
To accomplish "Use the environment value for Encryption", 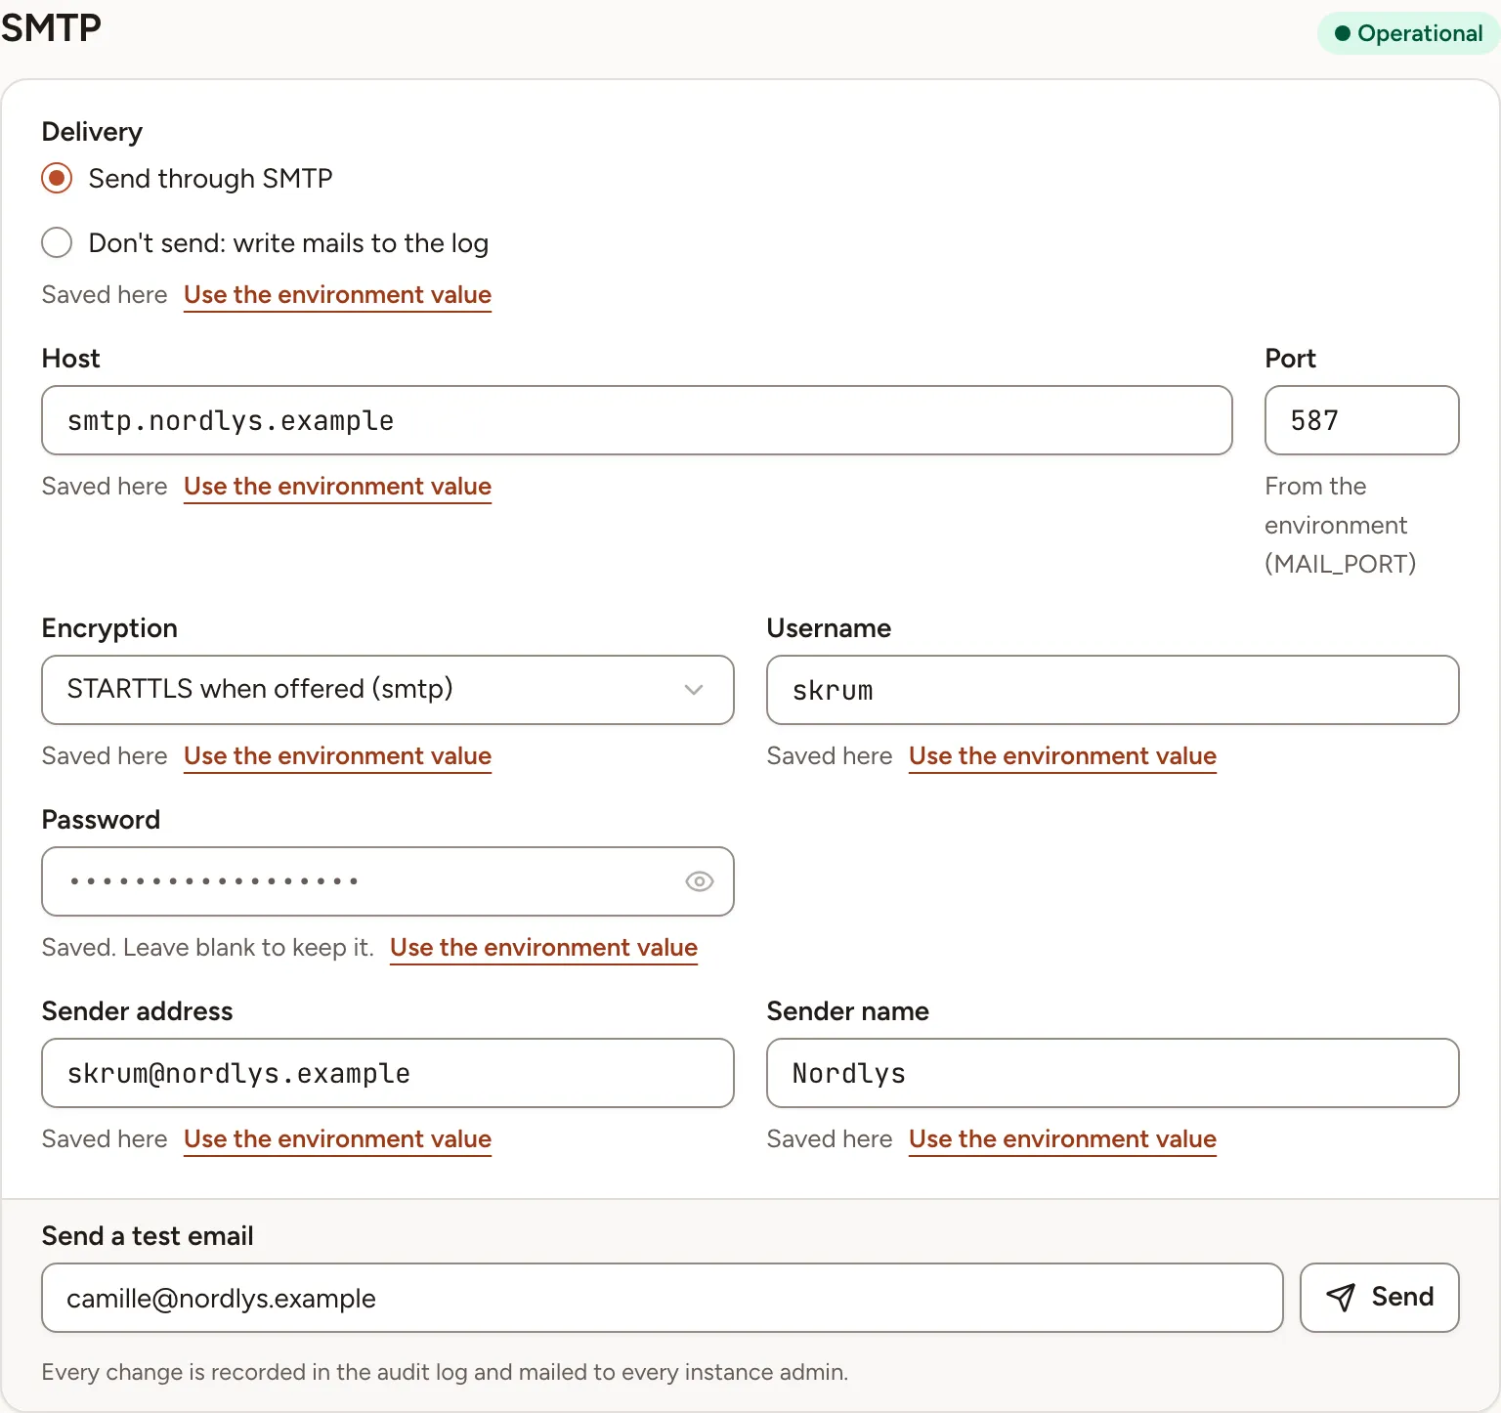I will tap(337, 756).
